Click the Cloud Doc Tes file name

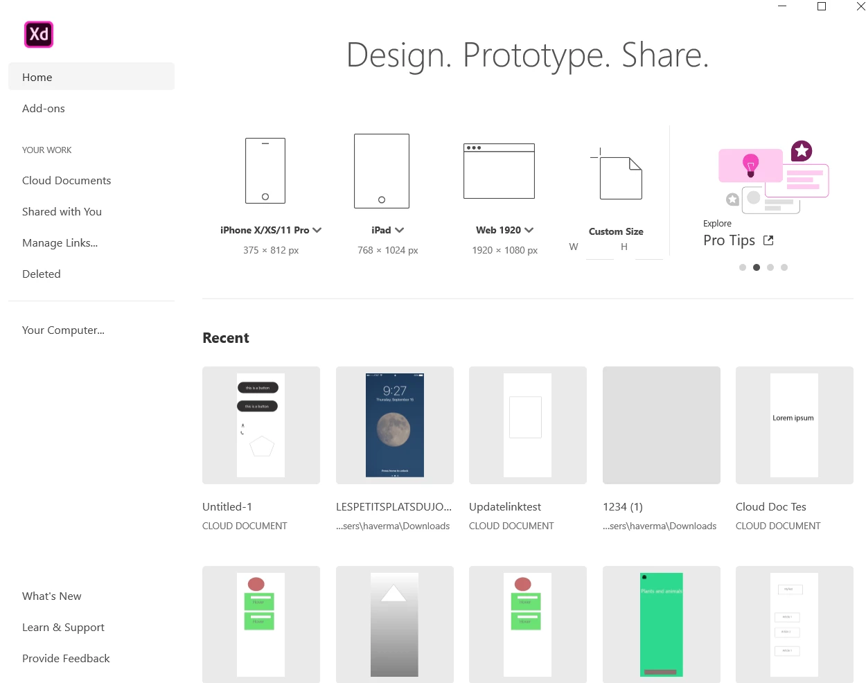[771, 506]
